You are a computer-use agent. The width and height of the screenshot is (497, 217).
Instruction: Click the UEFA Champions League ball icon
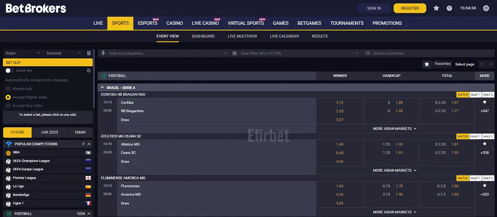click(x=9, y=161)
